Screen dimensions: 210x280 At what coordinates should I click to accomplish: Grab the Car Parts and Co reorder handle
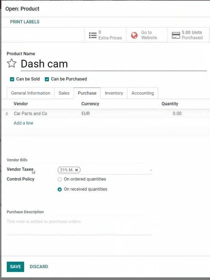pyautogui.click(x=7, y=114)
